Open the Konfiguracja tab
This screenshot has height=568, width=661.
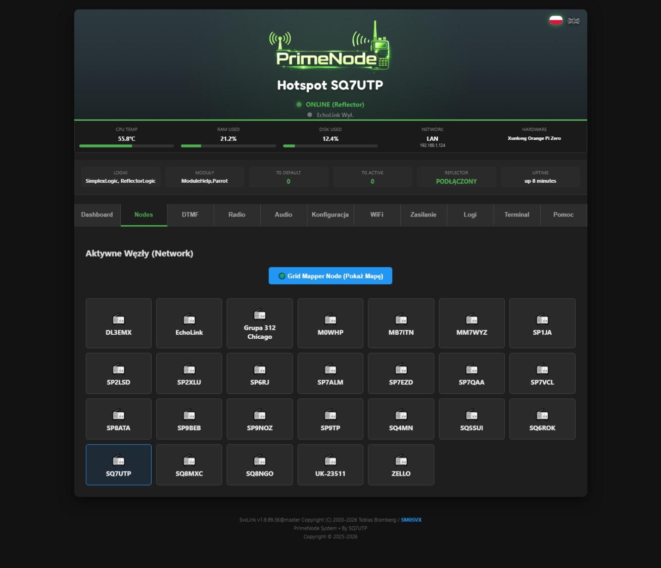(330, 215)
